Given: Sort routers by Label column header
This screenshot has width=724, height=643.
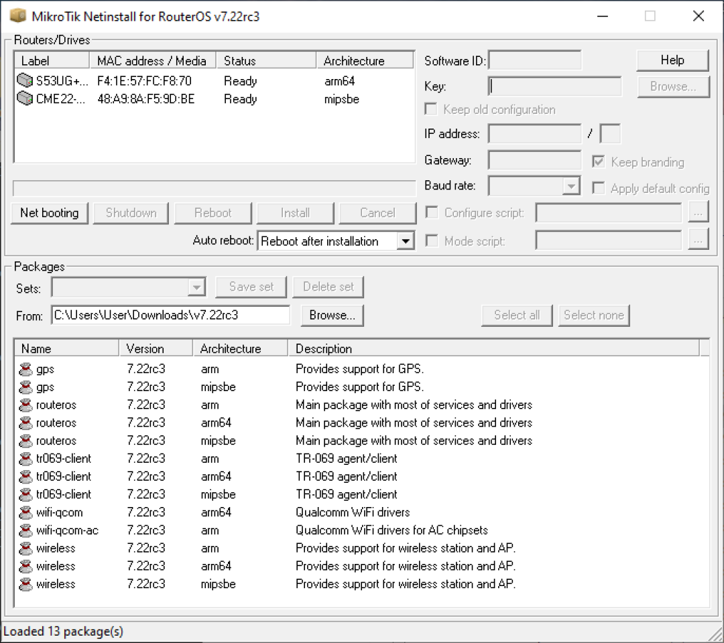Looking at the screenshot, I should click(52, 60).
